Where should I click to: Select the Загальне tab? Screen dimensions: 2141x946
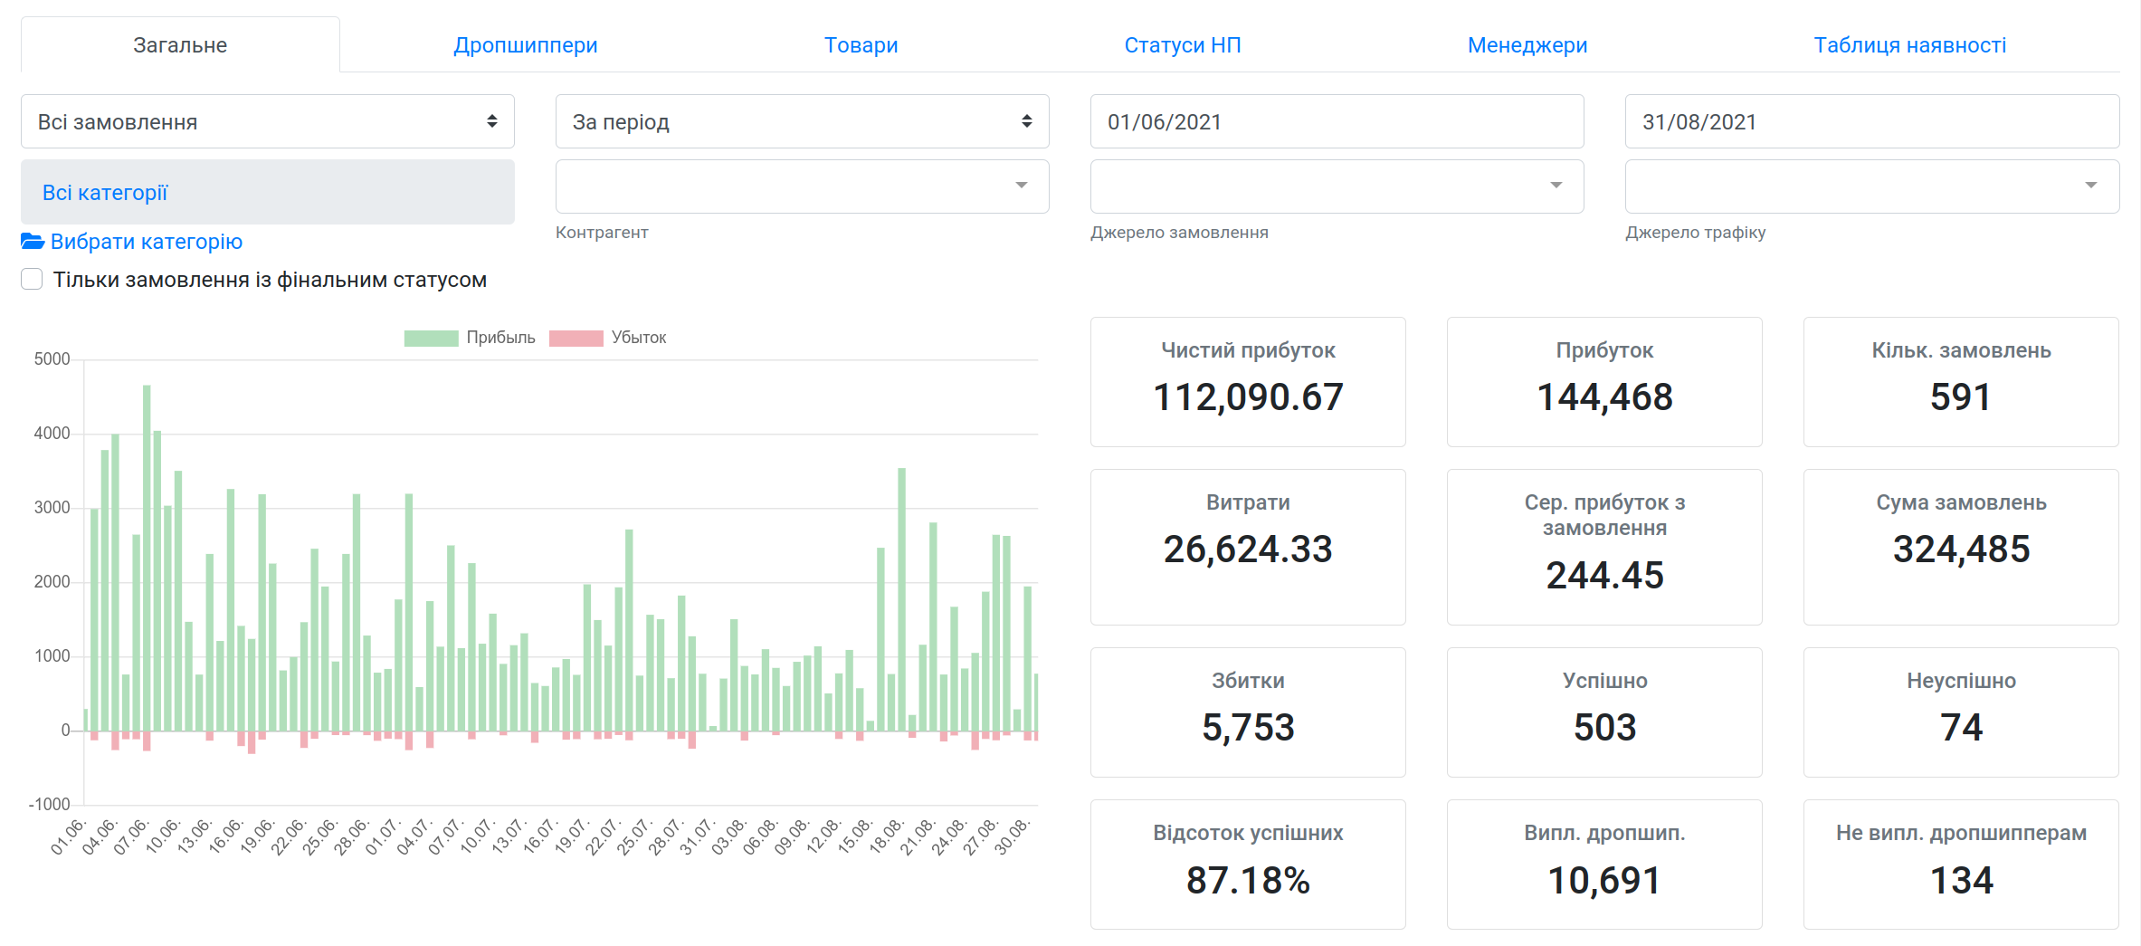pos(180,45)
